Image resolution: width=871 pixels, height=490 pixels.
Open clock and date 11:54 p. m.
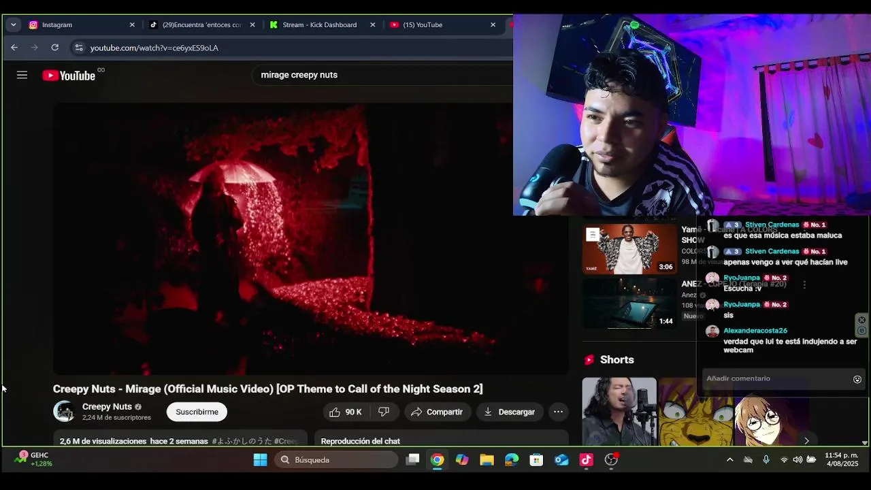841,459
